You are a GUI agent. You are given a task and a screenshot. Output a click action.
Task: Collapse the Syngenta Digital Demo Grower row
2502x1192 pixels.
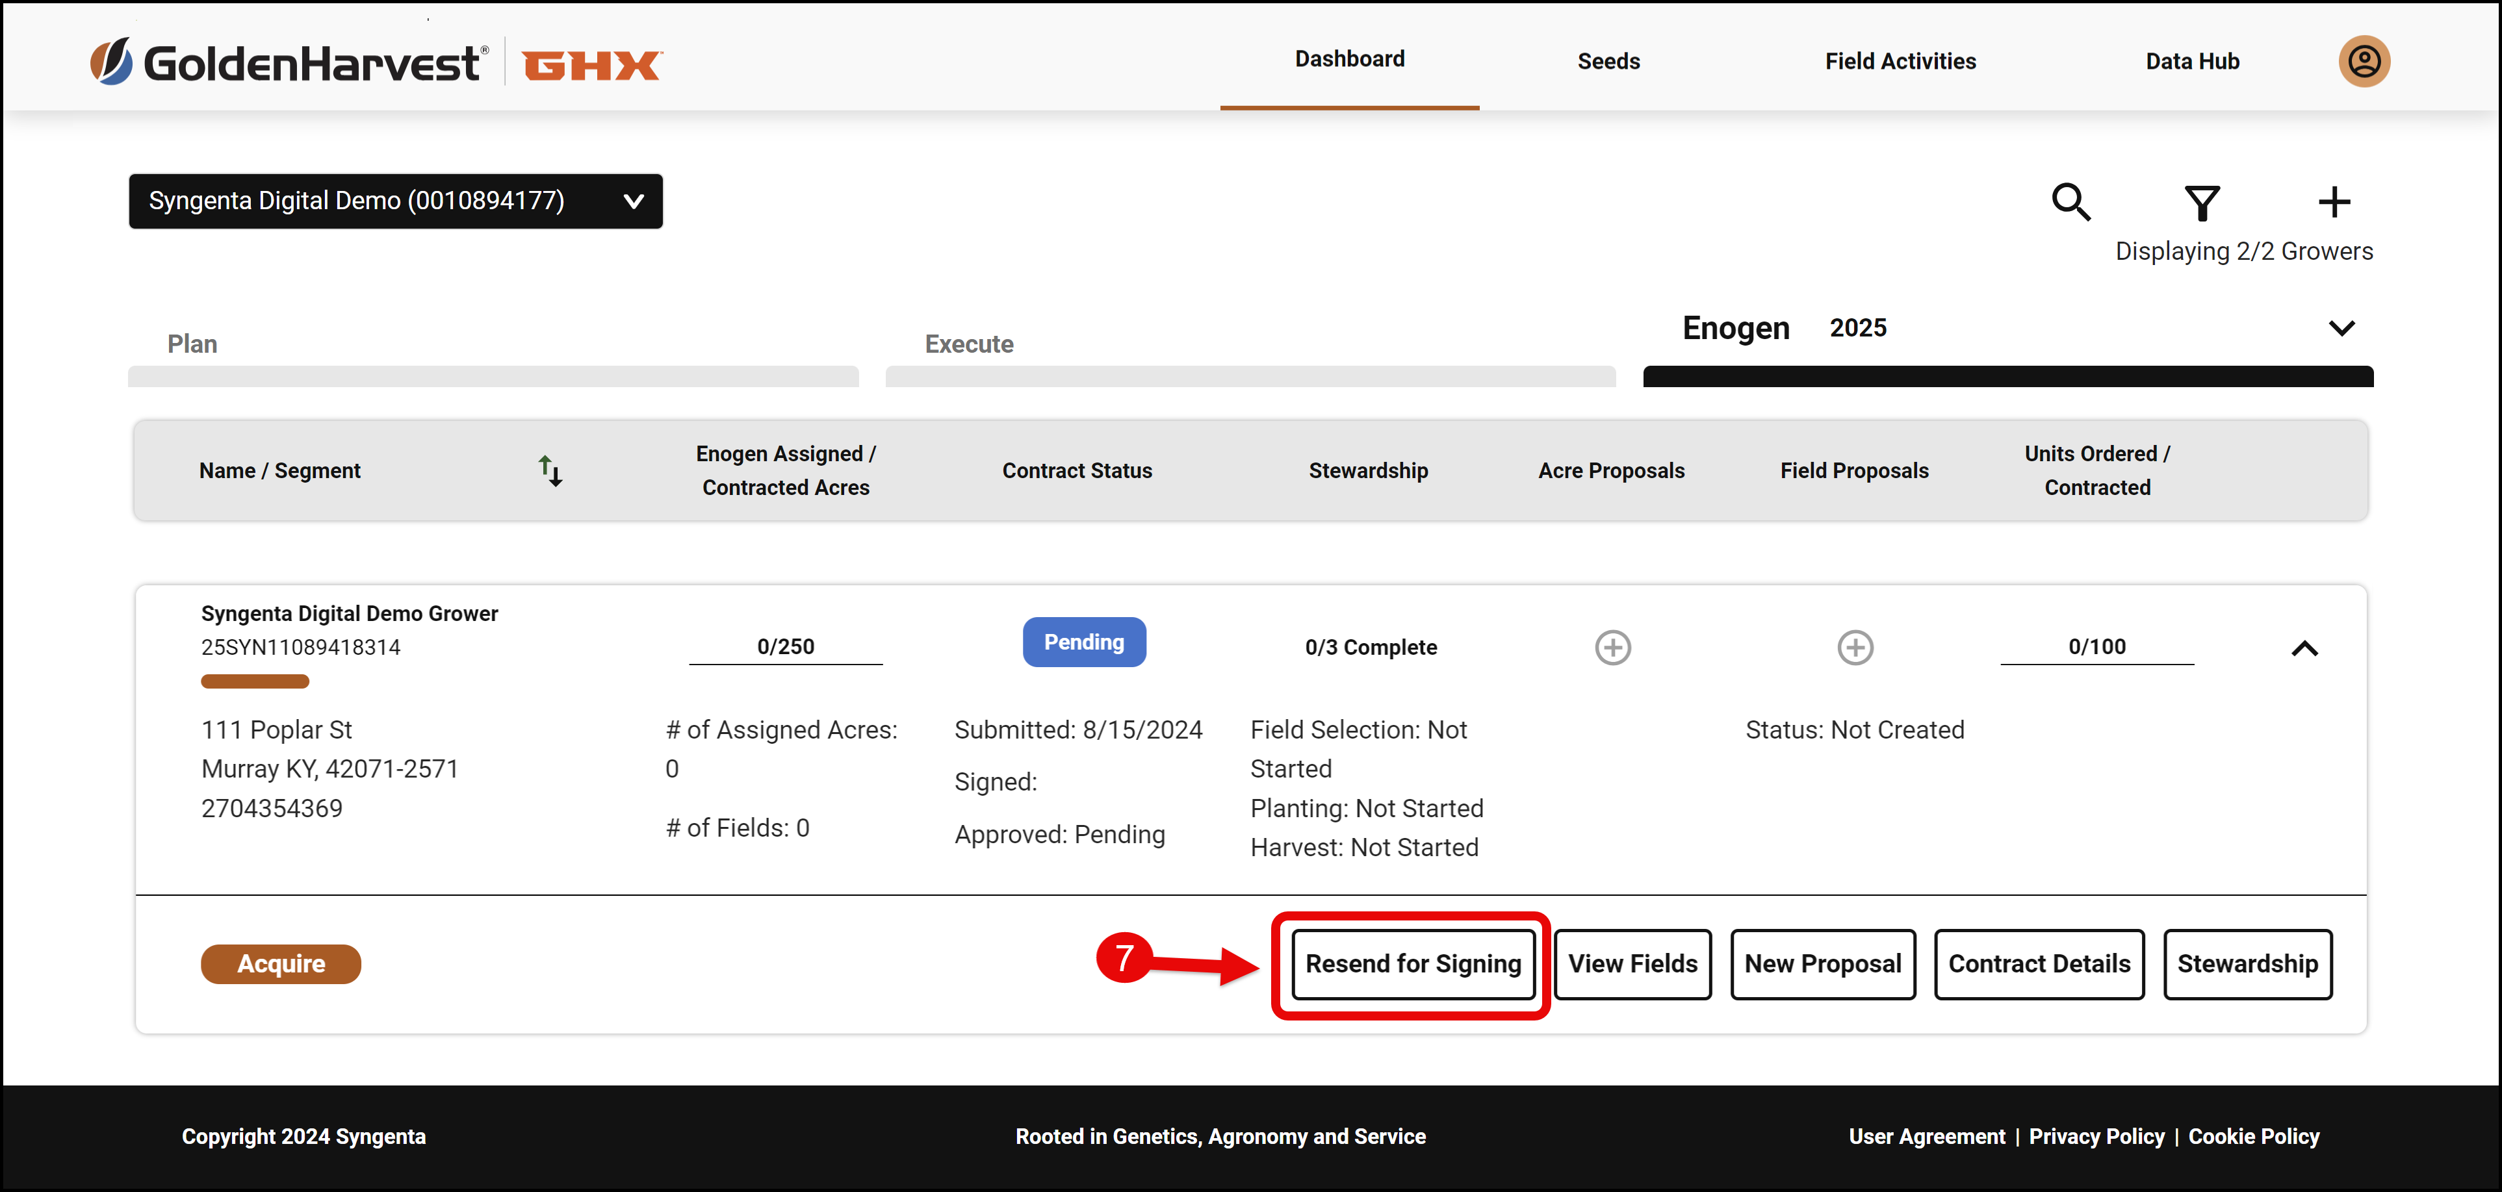tap(2304, 648)
